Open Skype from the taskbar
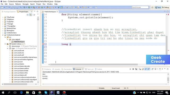 point(46,93)
